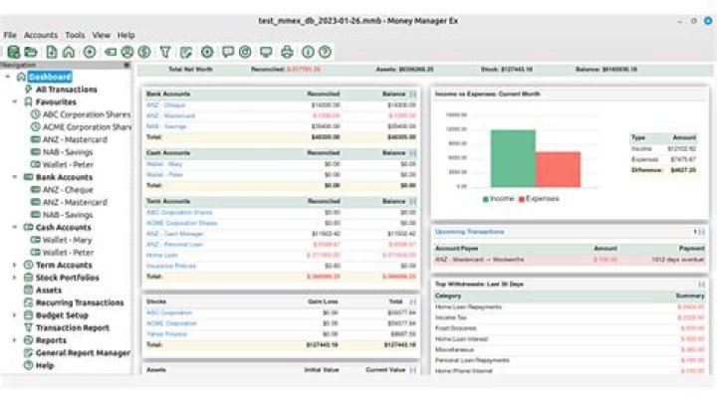Click the green Income legend swatch
Image resolution: width=717 pixels, height=402 pixels.
486,199
